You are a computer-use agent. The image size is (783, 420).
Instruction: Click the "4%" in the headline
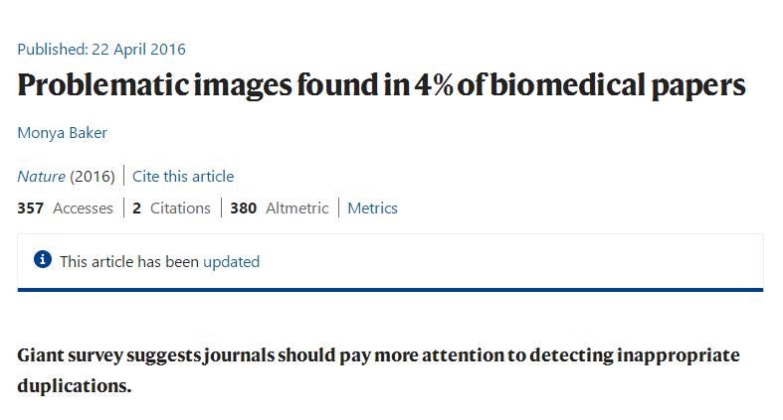click(434, 84)
